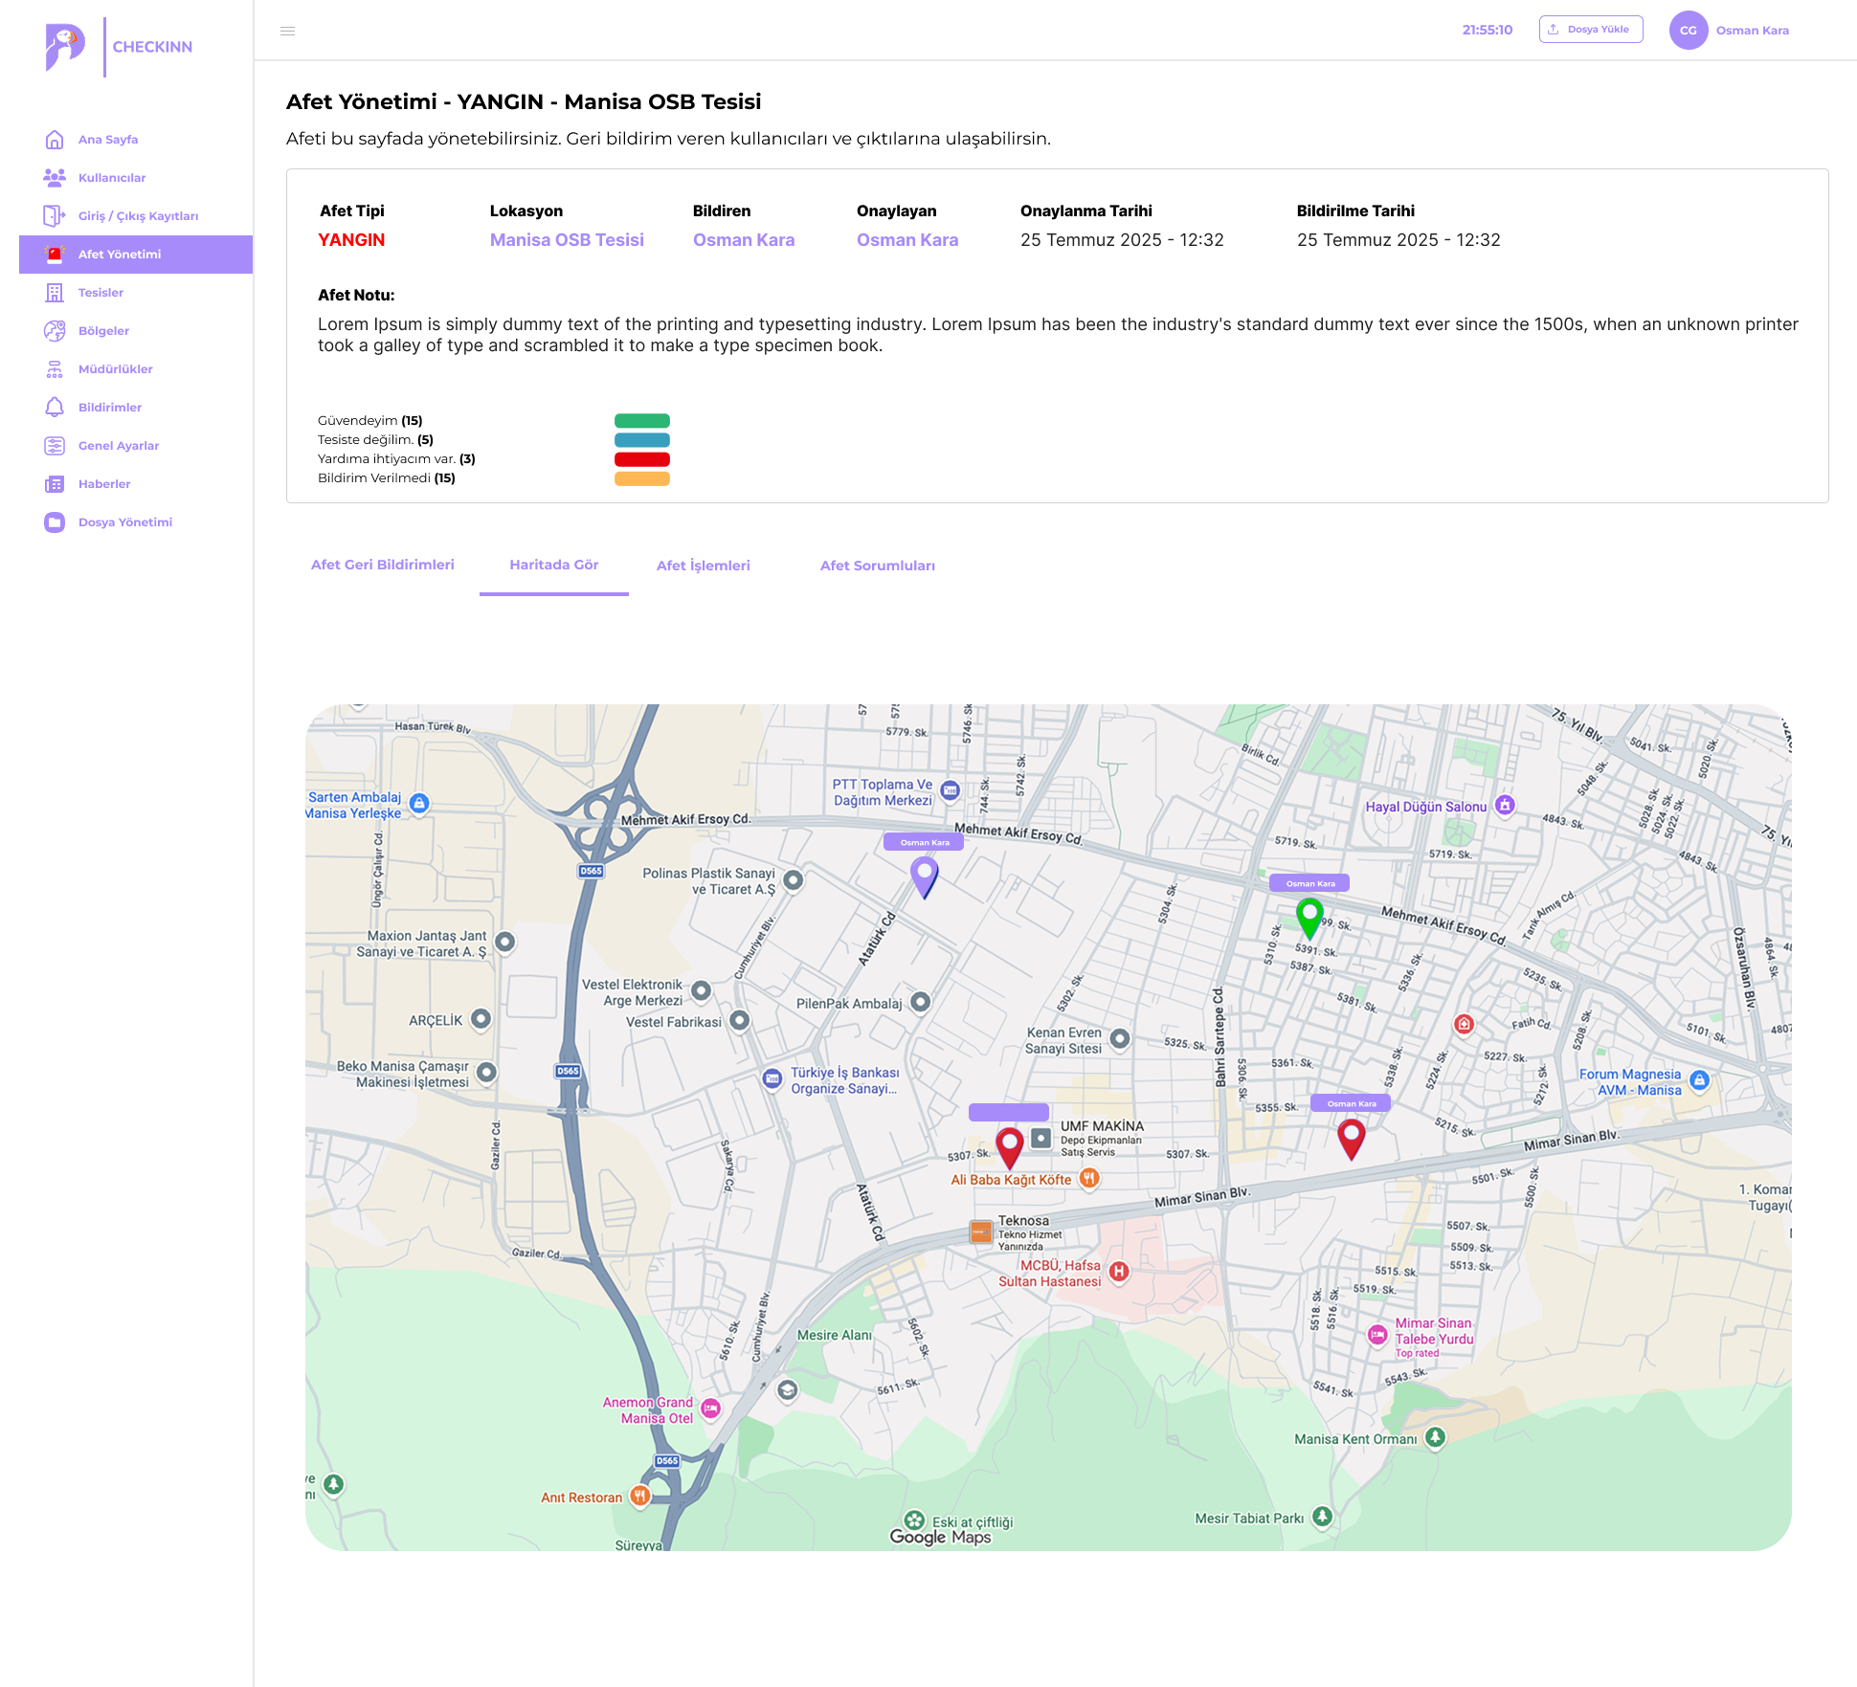This screenshot has height=1687, width=1857.
Task: Click the Dosya Yükle upload button
Action: (1591, 30)
